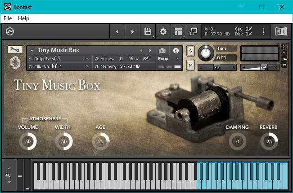The width and height of the screenshot is (293, 193).
Task: Open the floppy disk save menu
Action: (148, 32)
